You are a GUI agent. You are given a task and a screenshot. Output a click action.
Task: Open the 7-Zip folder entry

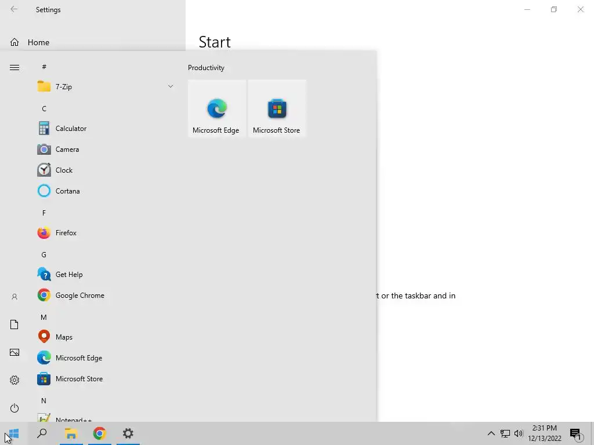coord(106,87)
